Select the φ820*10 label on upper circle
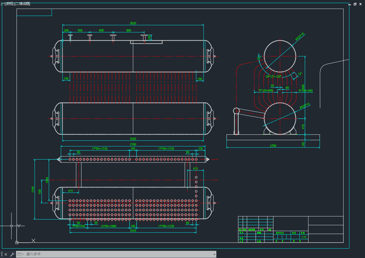365x258 pixels. tap(300, 36)
